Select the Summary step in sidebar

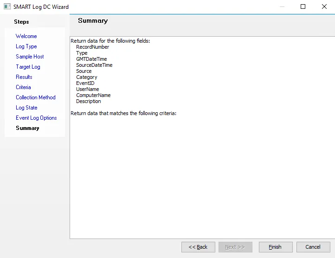[x=27, y=128]
